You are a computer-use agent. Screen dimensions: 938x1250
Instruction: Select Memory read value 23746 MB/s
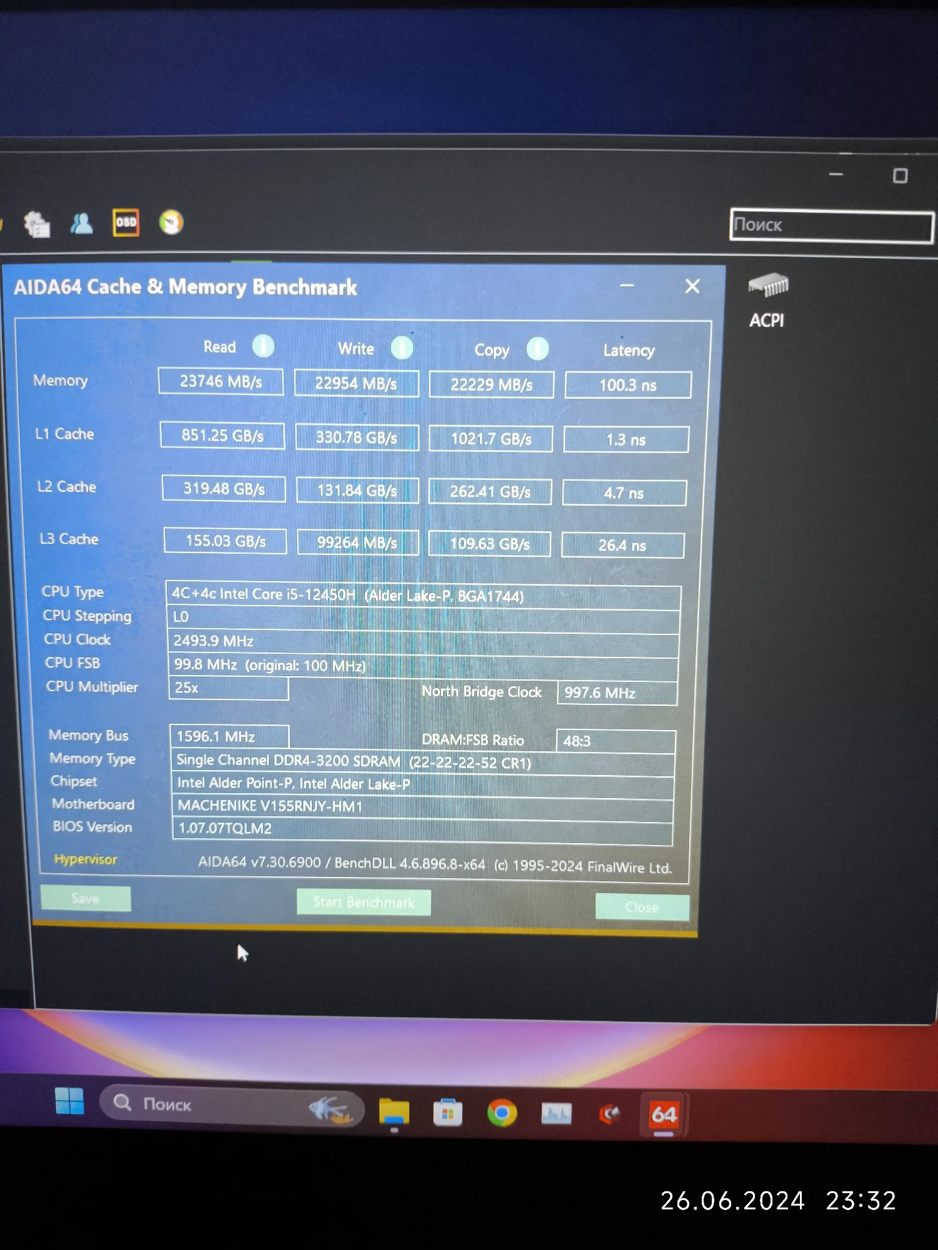221,381
